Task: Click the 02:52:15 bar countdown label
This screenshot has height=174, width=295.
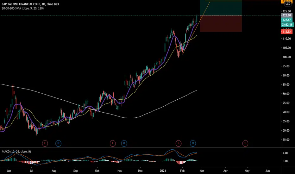Action: point(287,25)
